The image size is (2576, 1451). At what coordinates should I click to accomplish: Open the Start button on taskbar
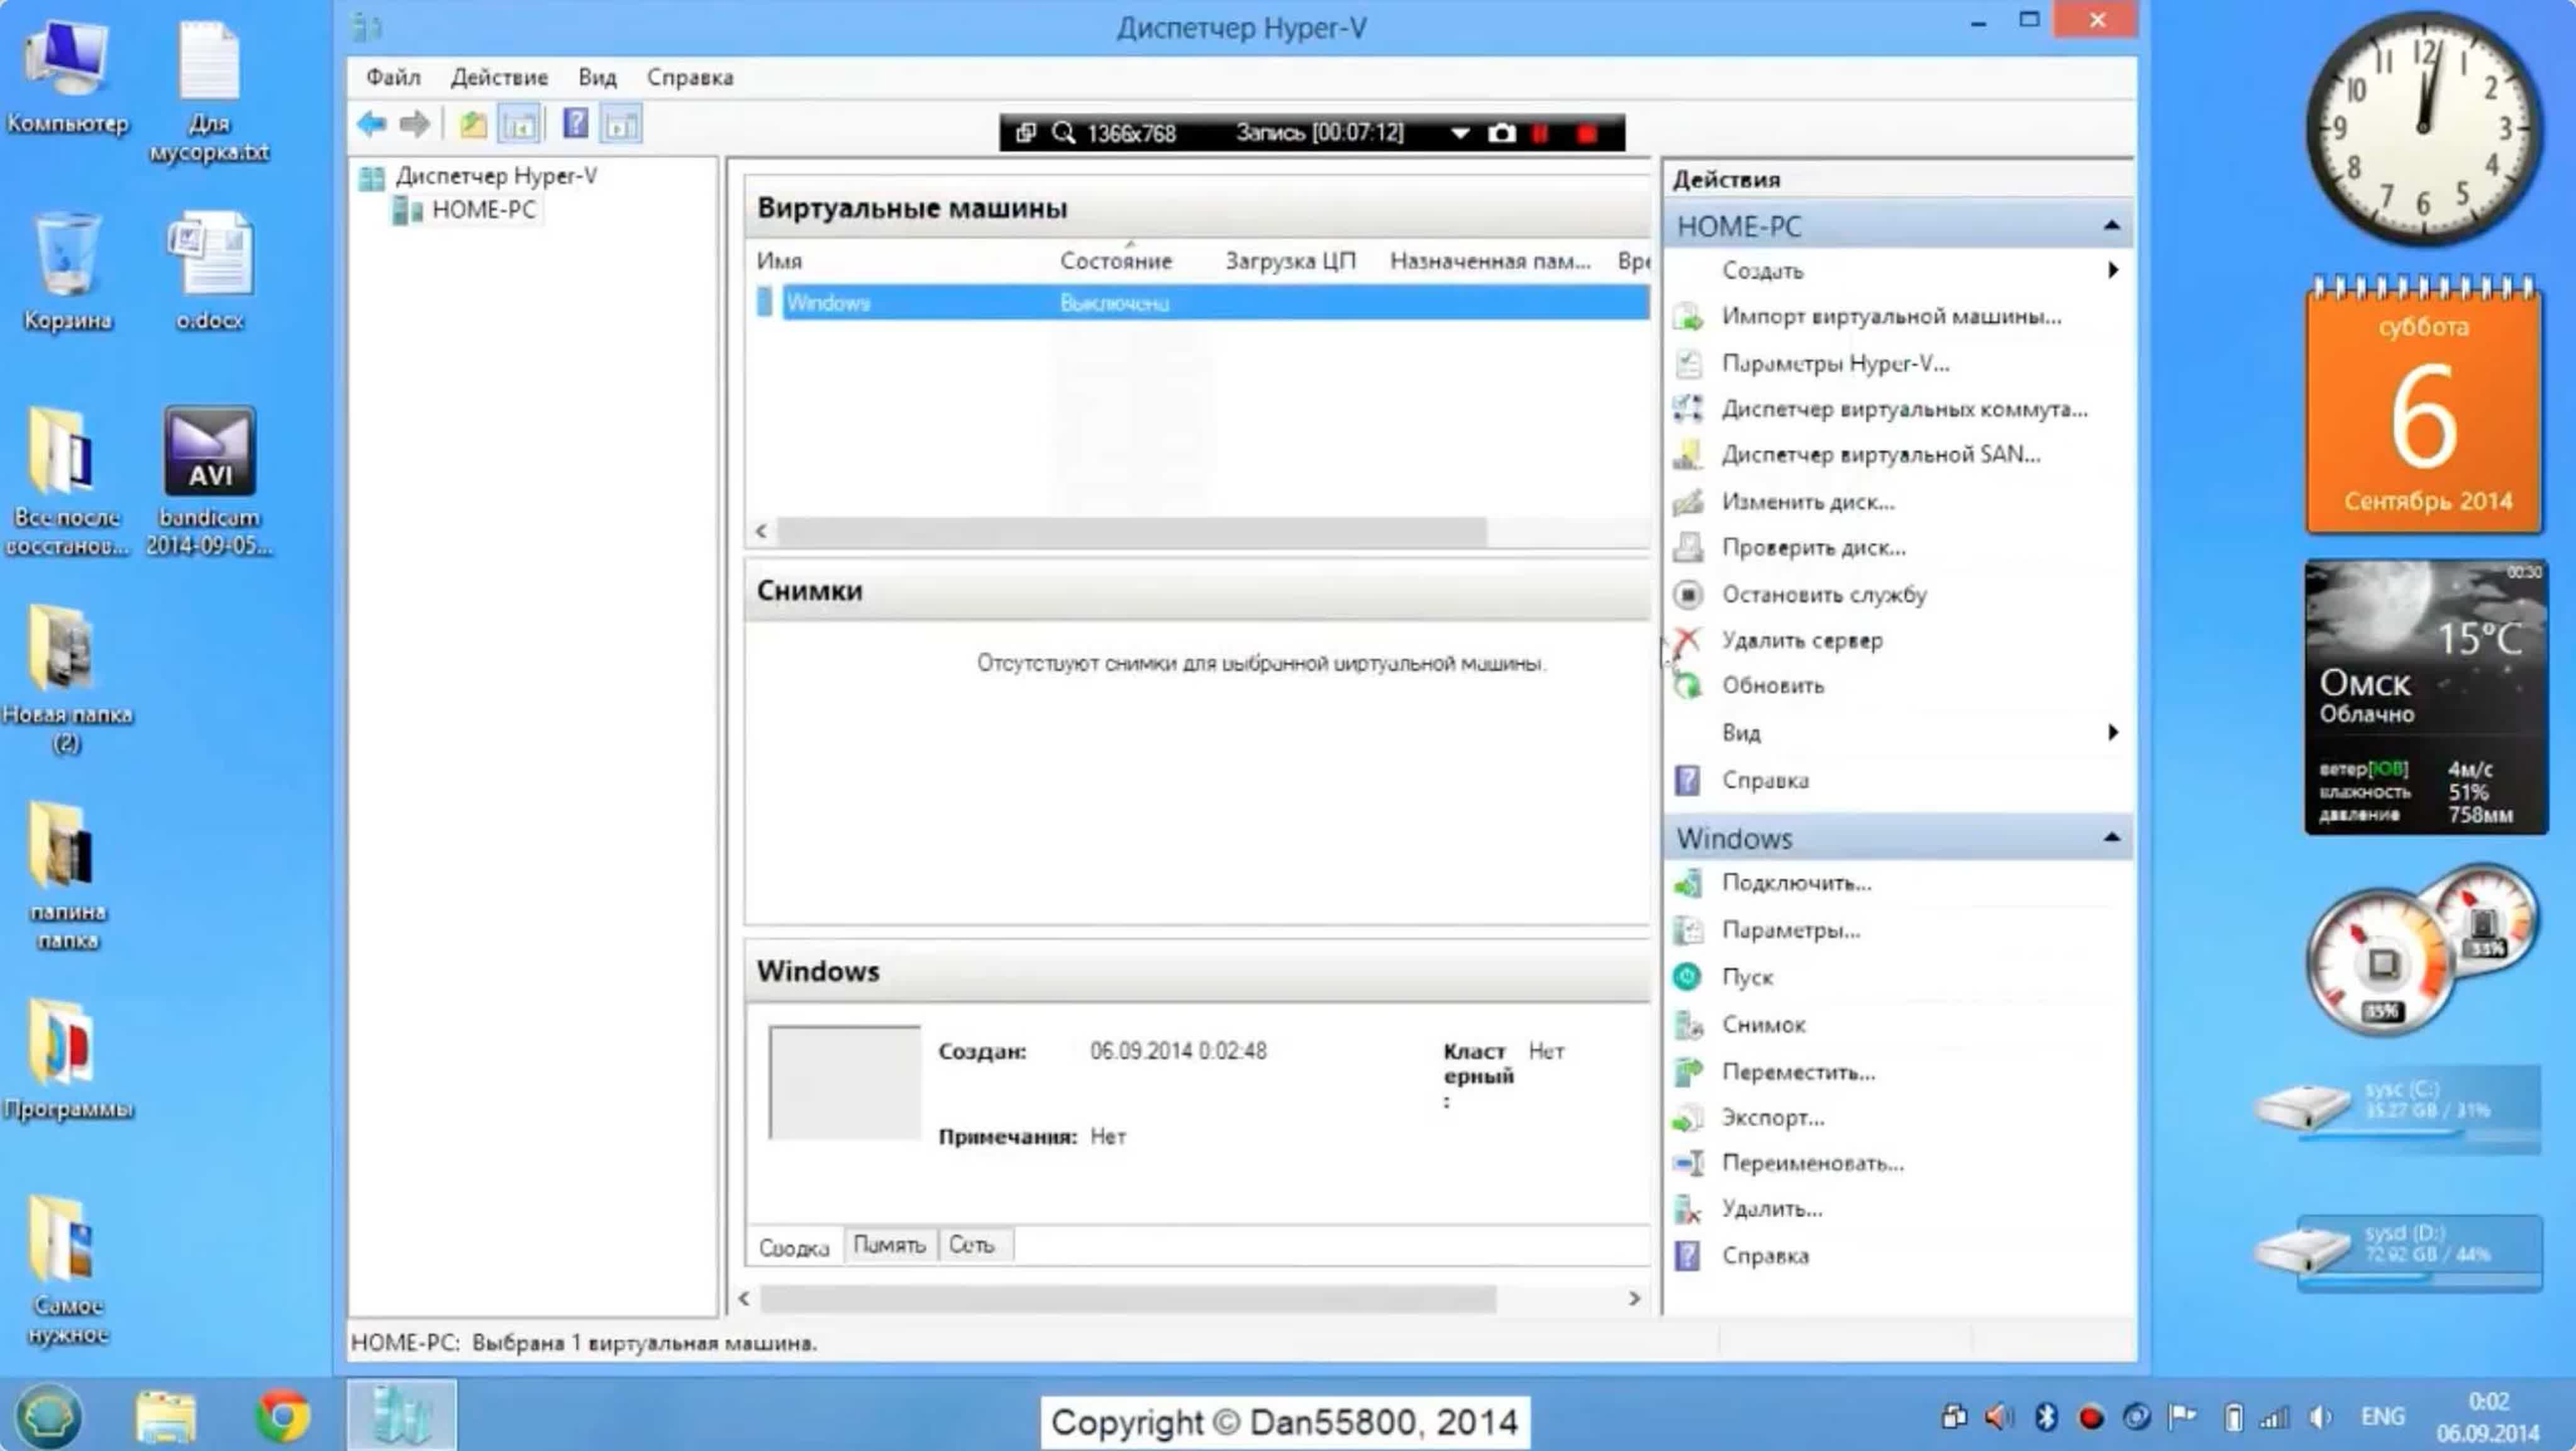[x=48, y=1415]
